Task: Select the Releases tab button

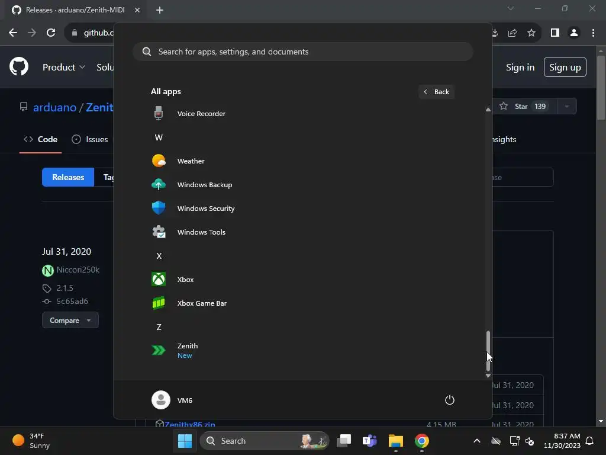Action: (68, 177)
